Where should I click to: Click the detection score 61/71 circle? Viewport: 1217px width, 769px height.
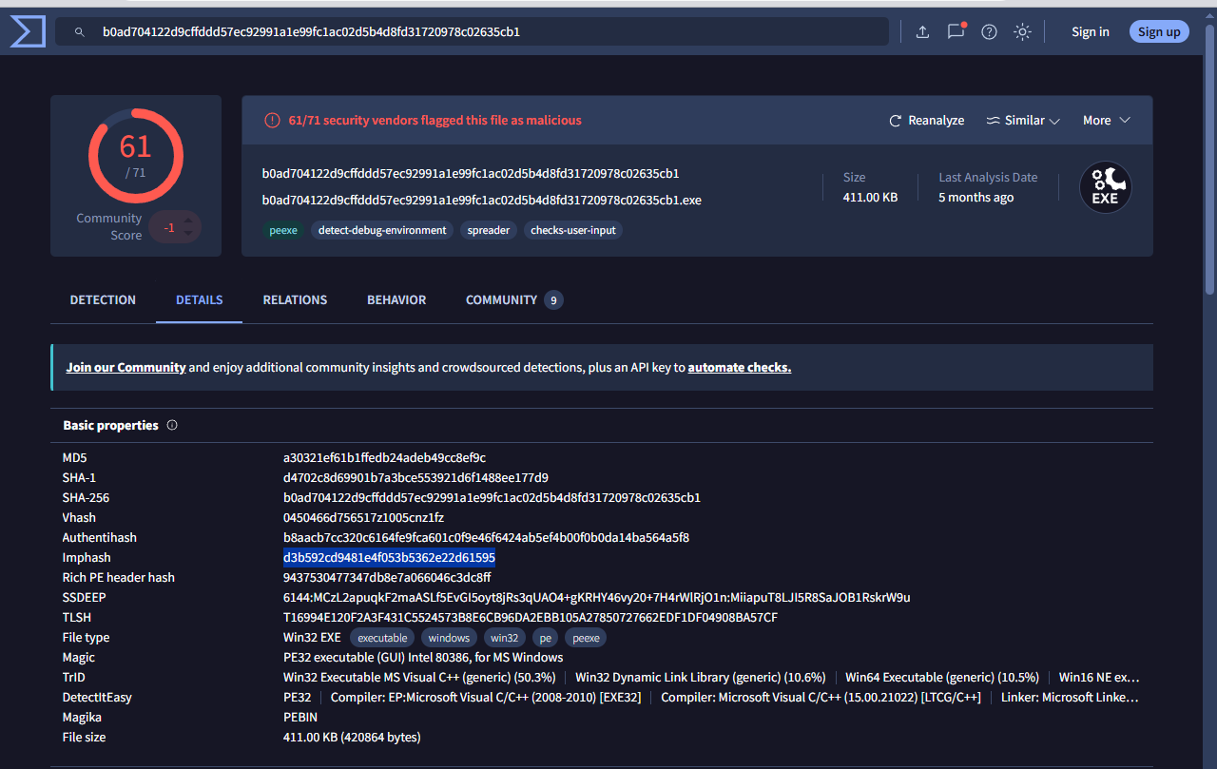(x=136, y=156)
